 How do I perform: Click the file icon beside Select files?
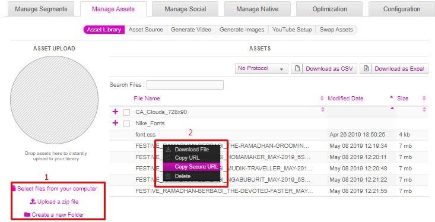[14, 188]
